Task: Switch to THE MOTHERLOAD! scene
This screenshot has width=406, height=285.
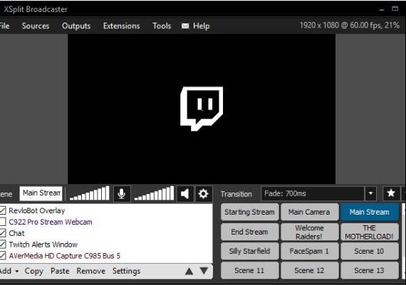Action: 370,232
